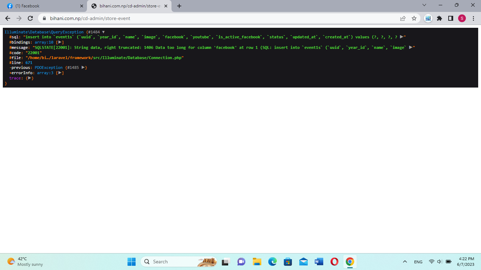Expand the errorInfo array:3 arrow
481x270 pixels.
tap(60, 73)
